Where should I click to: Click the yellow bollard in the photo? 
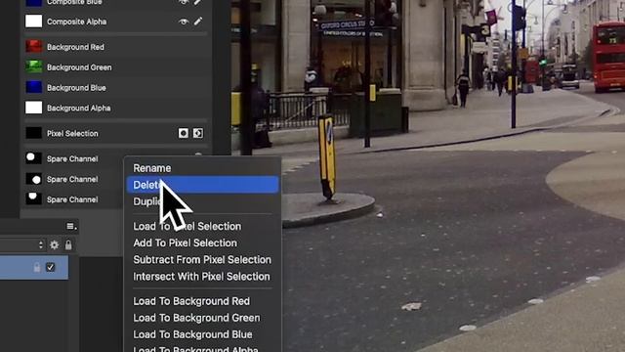[327, 156]
